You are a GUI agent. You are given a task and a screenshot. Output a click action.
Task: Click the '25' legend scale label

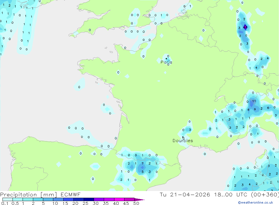point(86,203)
